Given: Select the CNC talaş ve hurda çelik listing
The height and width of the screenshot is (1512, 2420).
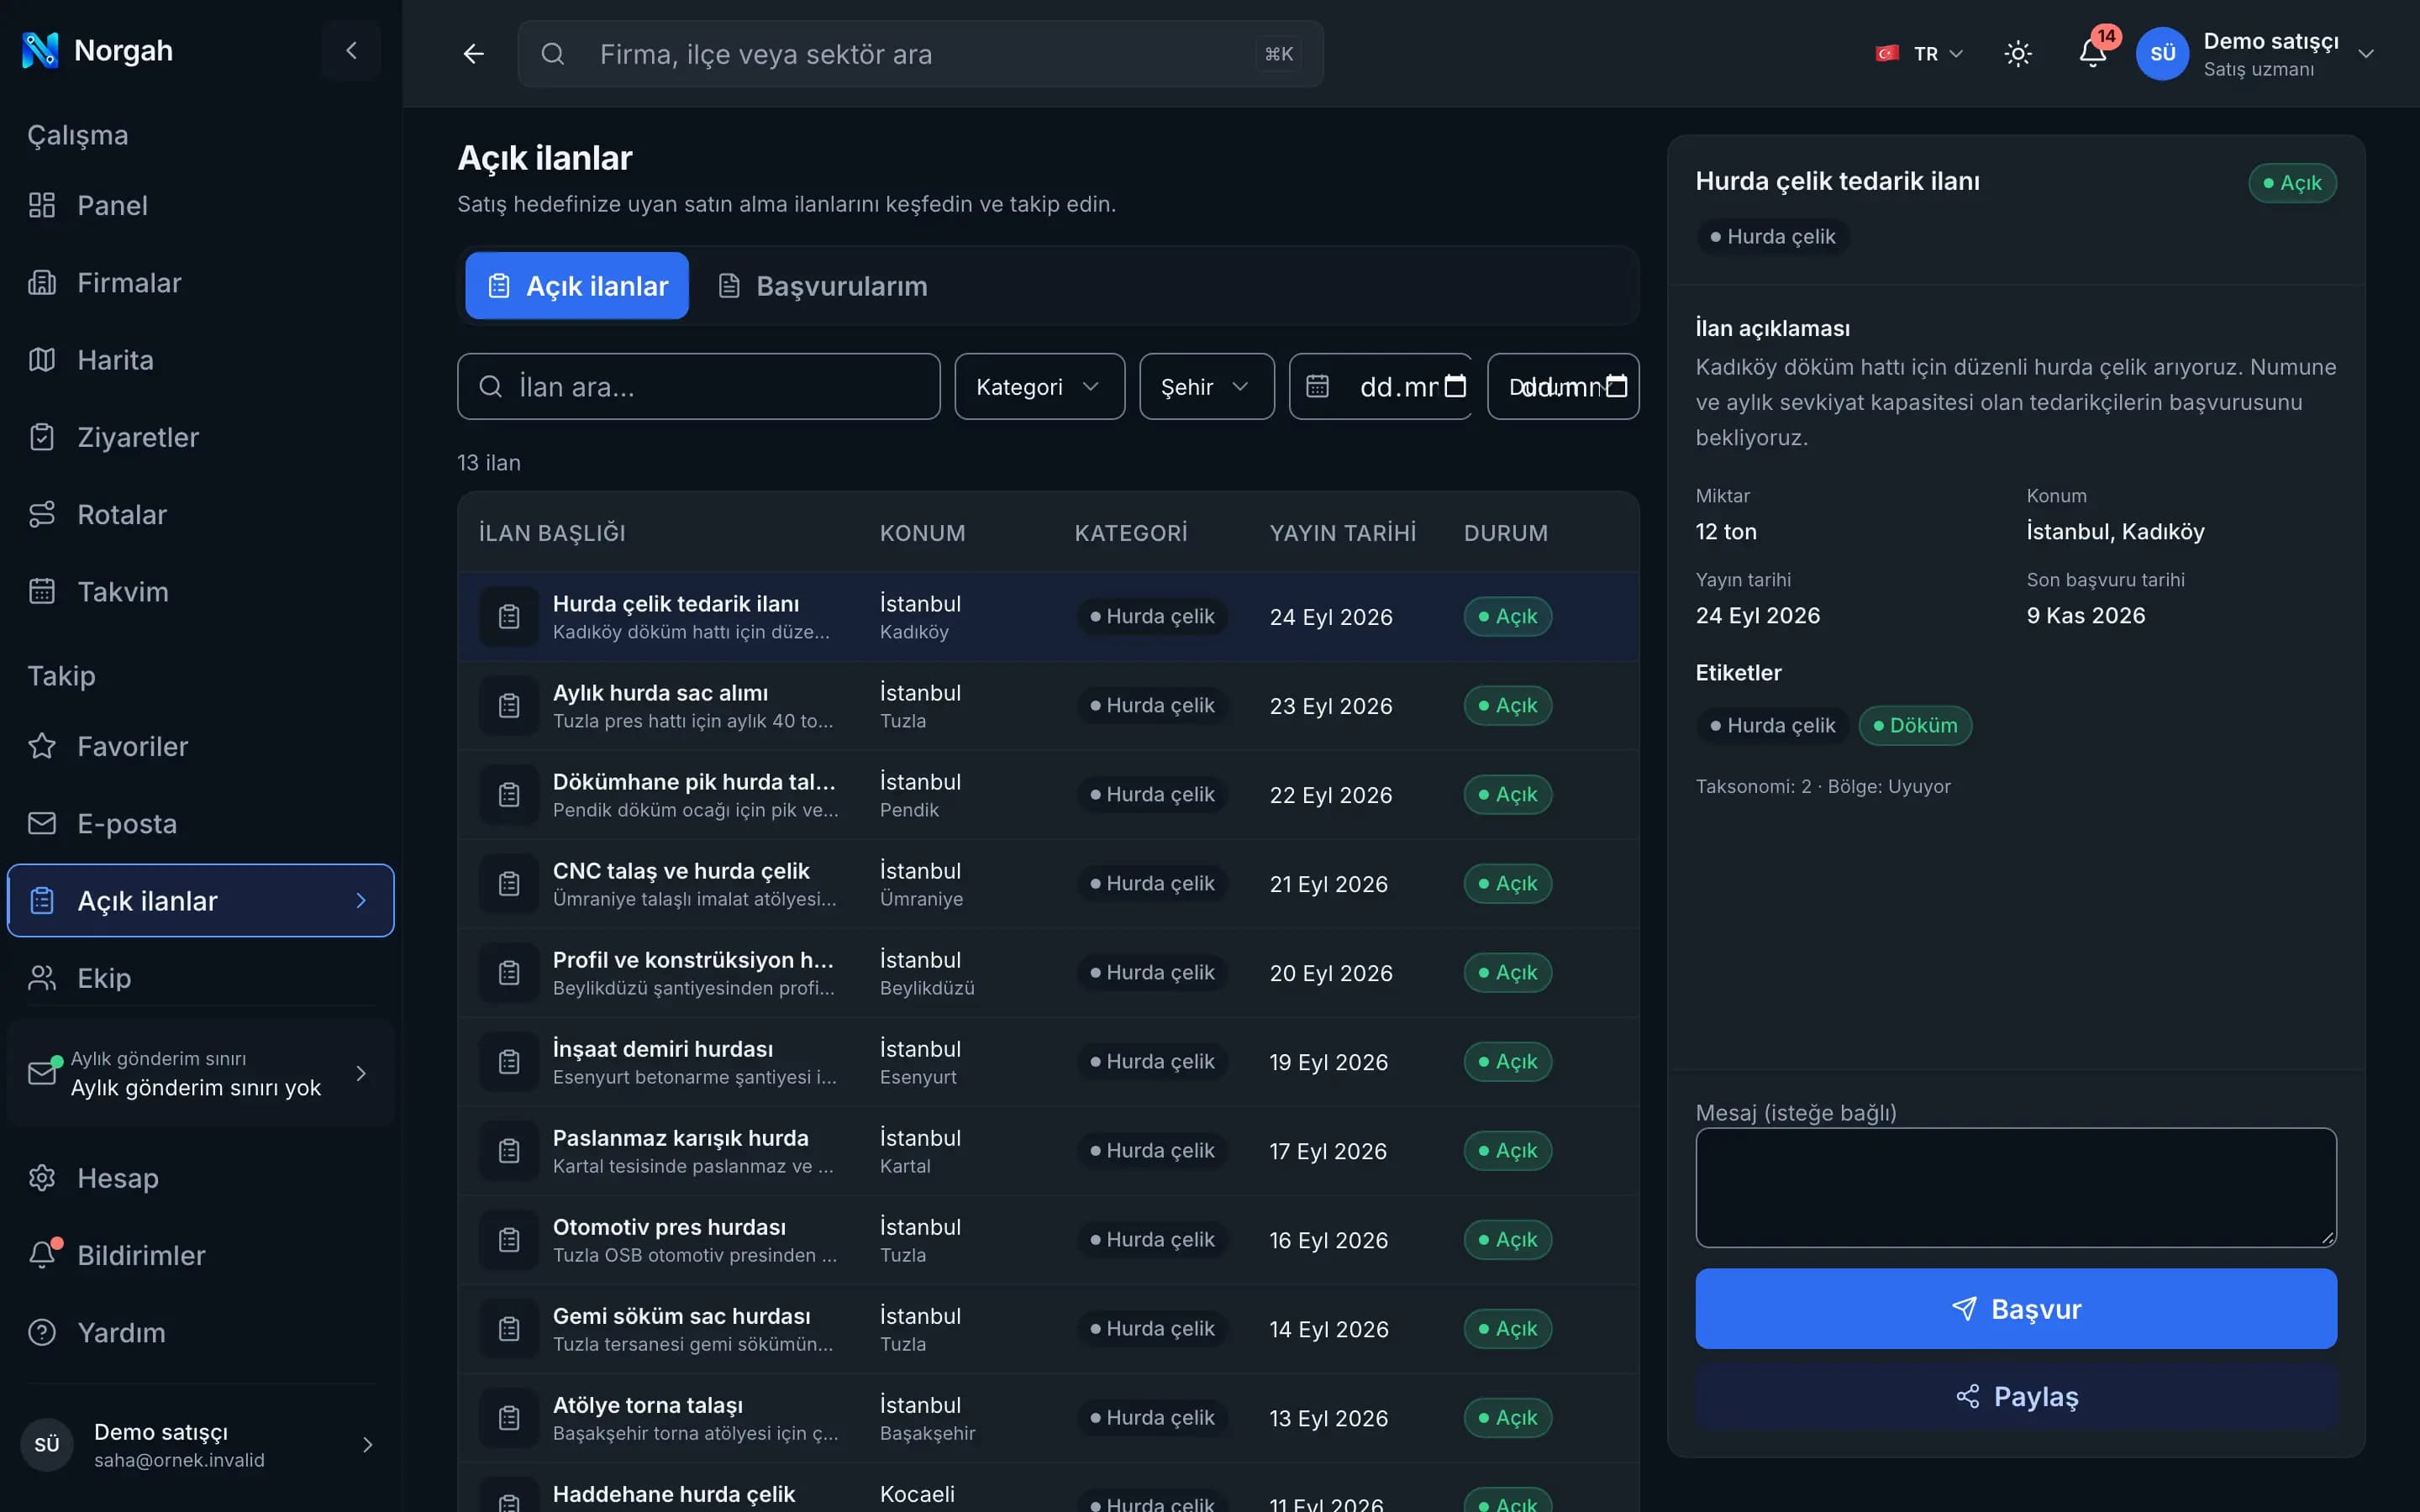Looking at the screenshot, I should 1048,884.
